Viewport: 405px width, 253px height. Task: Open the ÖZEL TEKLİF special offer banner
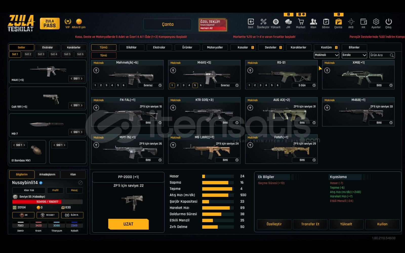213,25
